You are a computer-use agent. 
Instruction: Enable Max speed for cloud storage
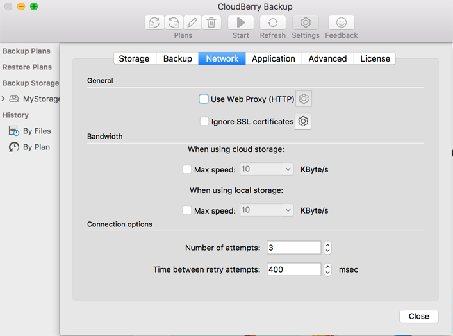[187, 169]
